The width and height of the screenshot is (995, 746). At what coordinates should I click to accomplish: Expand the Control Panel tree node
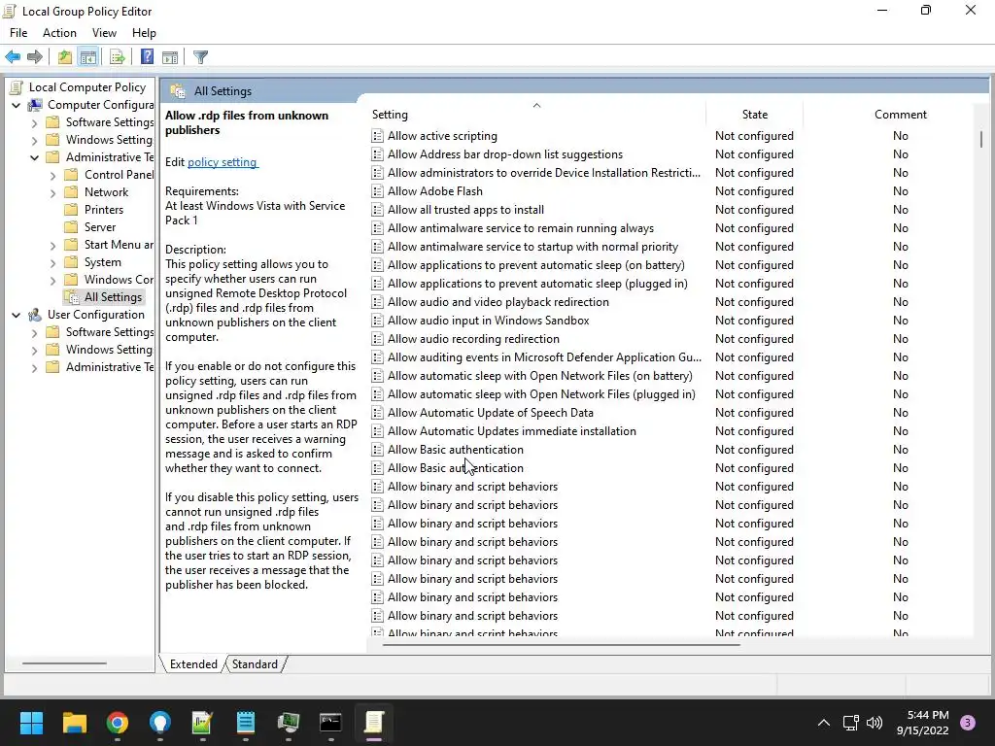click(52, 175)
